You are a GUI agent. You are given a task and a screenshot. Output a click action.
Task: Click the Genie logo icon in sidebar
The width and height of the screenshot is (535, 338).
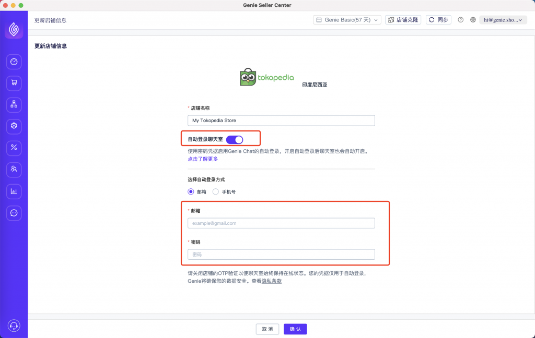pyautogui.click(x=14, y=29)
